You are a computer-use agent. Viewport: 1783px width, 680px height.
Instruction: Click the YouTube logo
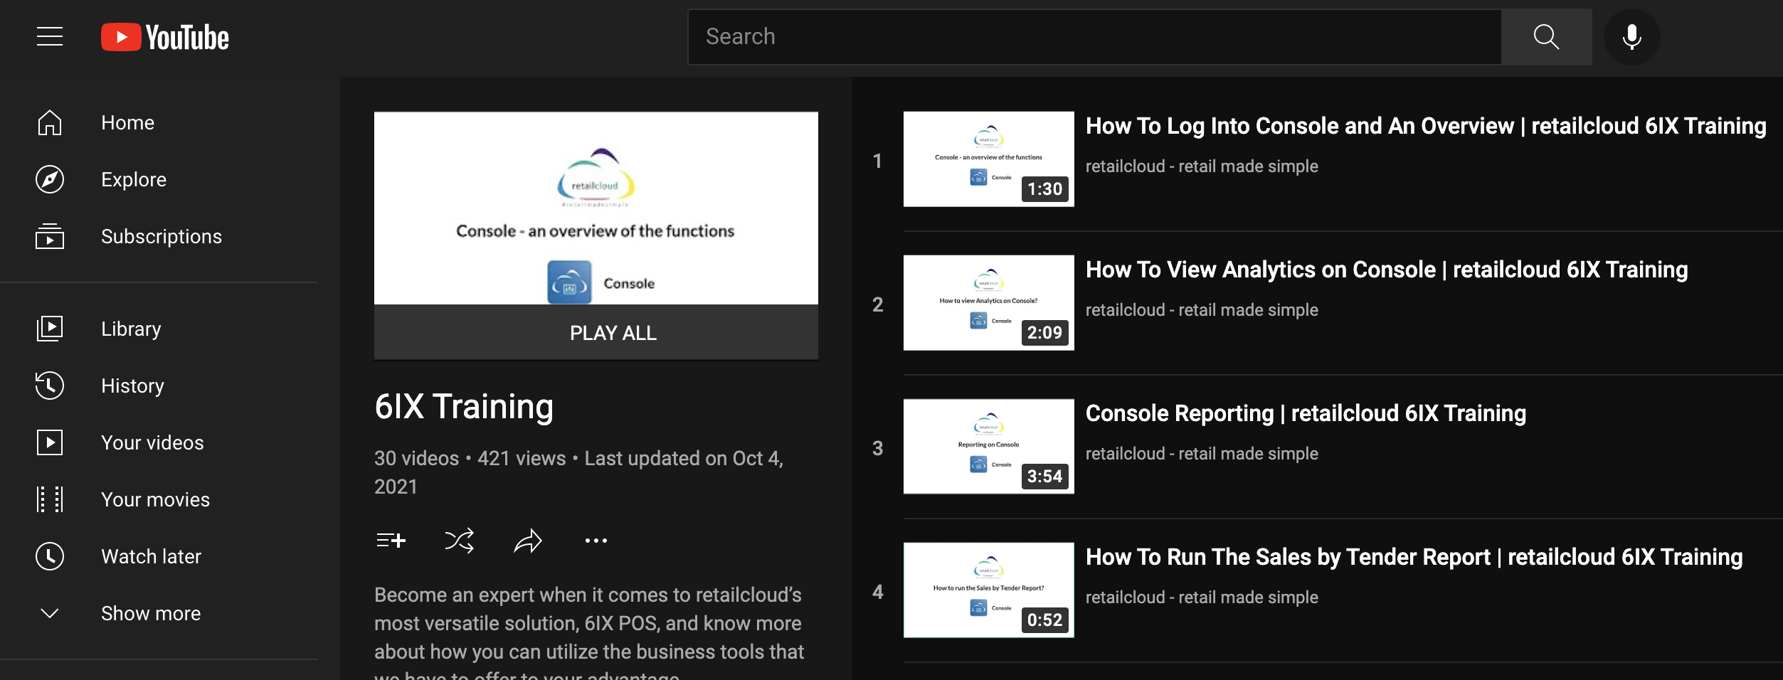click(165, 37)
